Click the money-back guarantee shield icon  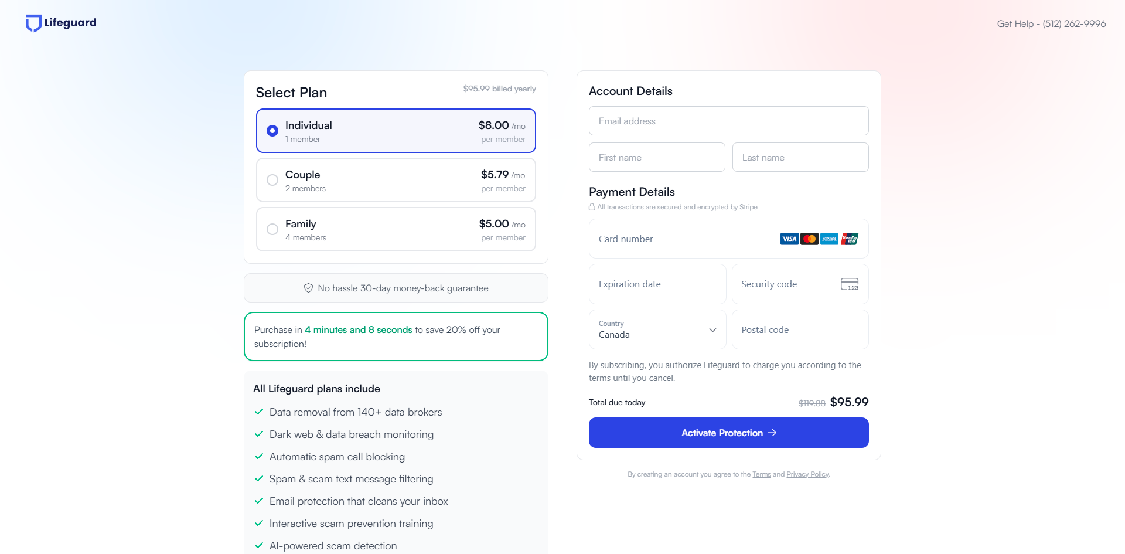click(308, 288)
